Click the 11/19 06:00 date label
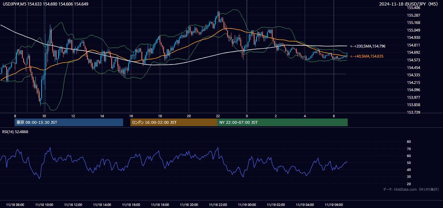 [x=334, y=205]
